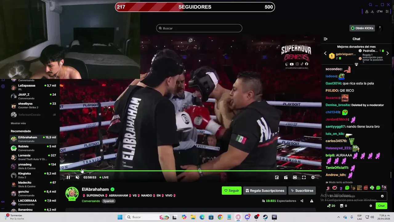Toggle theater mode
The width and height of the screenshot is (394, 222).
tap(295, 177)
